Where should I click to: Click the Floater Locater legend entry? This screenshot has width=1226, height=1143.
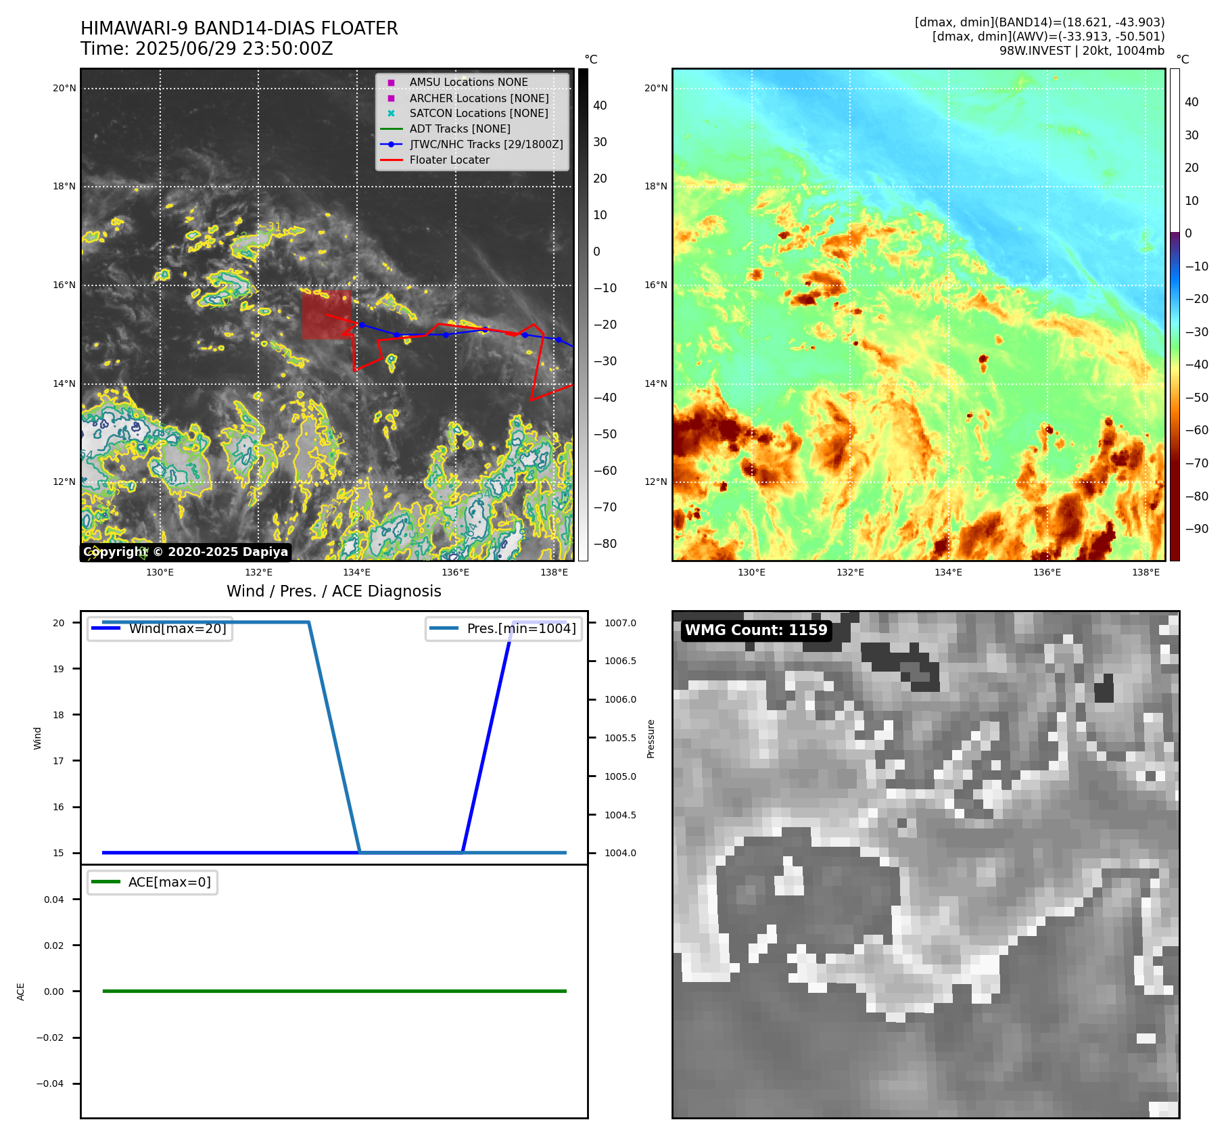tap(450, 160)
